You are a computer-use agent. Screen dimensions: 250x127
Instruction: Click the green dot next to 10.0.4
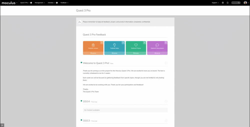(81, 101)
